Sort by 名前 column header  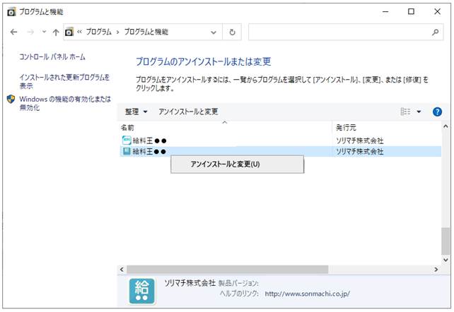(x=127, y=127)
